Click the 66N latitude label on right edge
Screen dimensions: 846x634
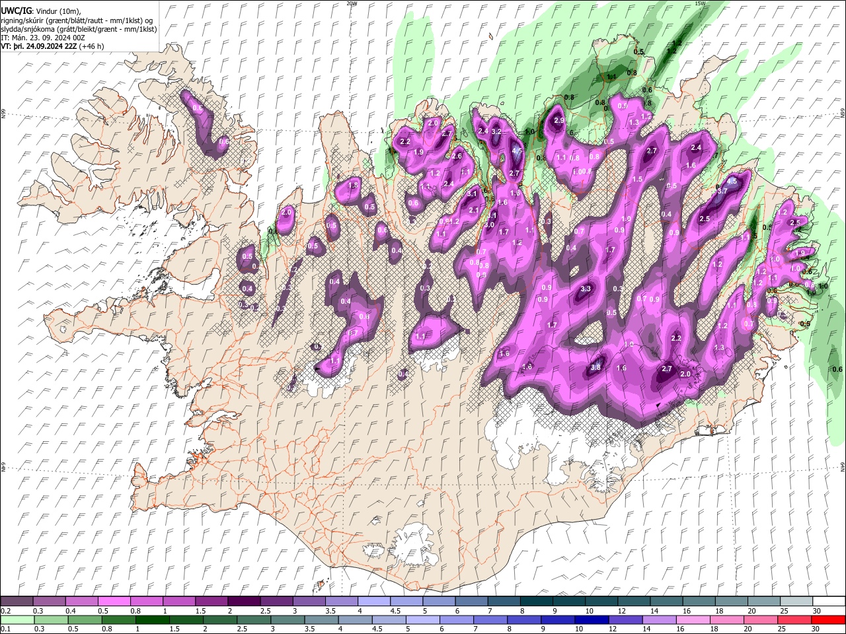[842, 114]
